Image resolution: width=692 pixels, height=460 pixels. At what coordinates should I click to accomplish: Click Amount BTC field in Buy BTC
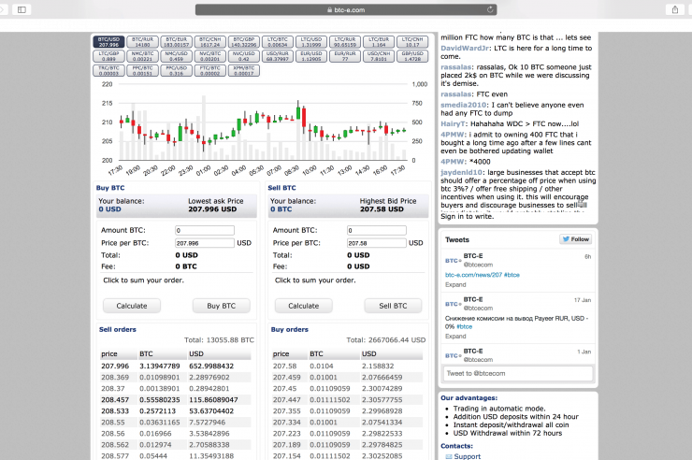pos(205,230)
